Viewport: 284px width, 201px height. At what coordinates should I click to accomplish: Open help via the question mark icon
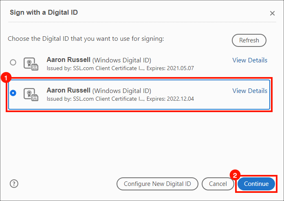14,183
